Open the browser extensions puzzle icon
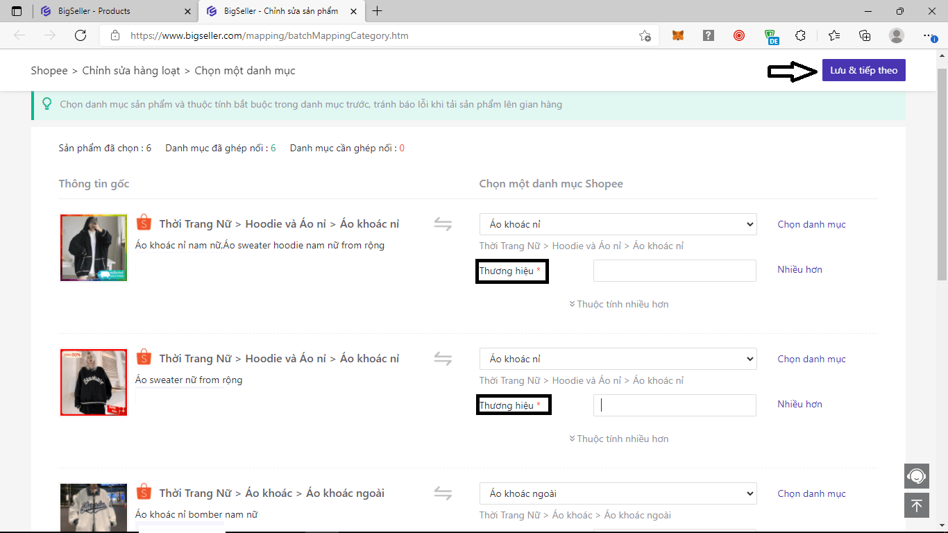This screenshot has width=948, height=533. (x=800, y=35)
